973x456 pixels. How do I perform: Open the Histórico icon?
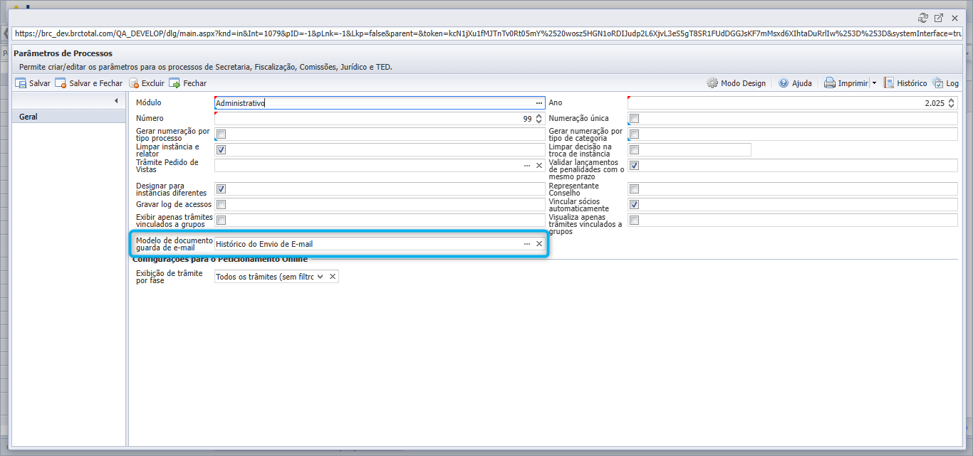pyautogui.click(x=889, y=83)
